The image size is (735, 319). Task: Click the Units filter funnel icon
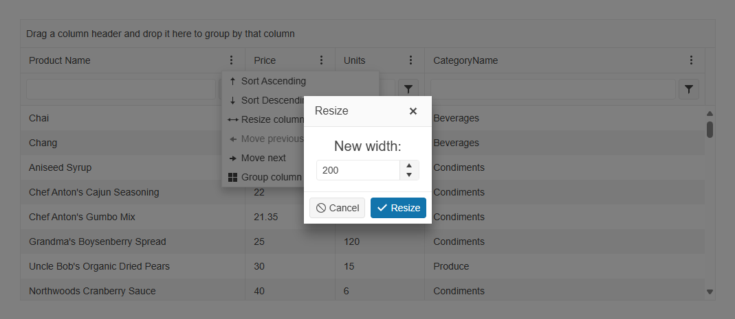408,88
